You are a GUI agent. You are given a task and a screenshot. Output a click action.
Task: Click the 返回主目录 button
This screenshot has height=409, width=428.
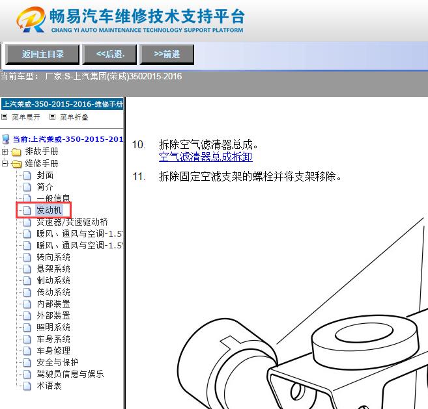point(42,55)
